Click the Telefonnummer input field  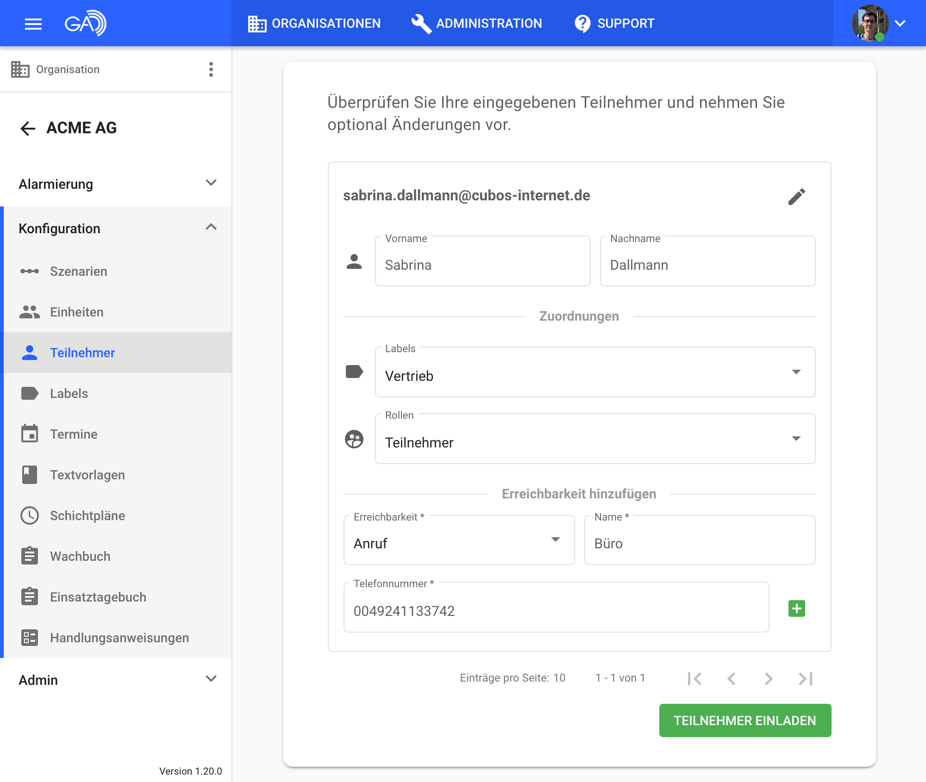coord(556,610)
